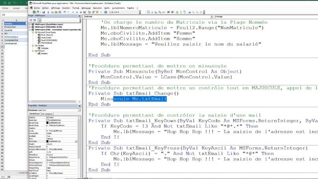
Task: Click the Undo toolbar icon
Action: (x=65, y=12)
